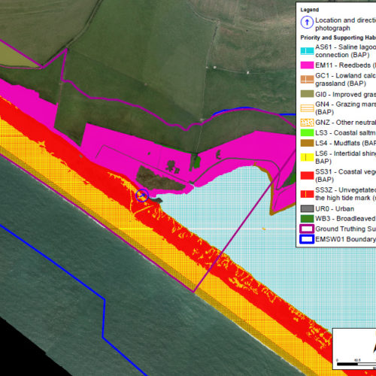Viewport: 376px width, 376px height.
Task: Click the dark green WB3 Broadleaved swatch
Action: [x=307, y=219]
